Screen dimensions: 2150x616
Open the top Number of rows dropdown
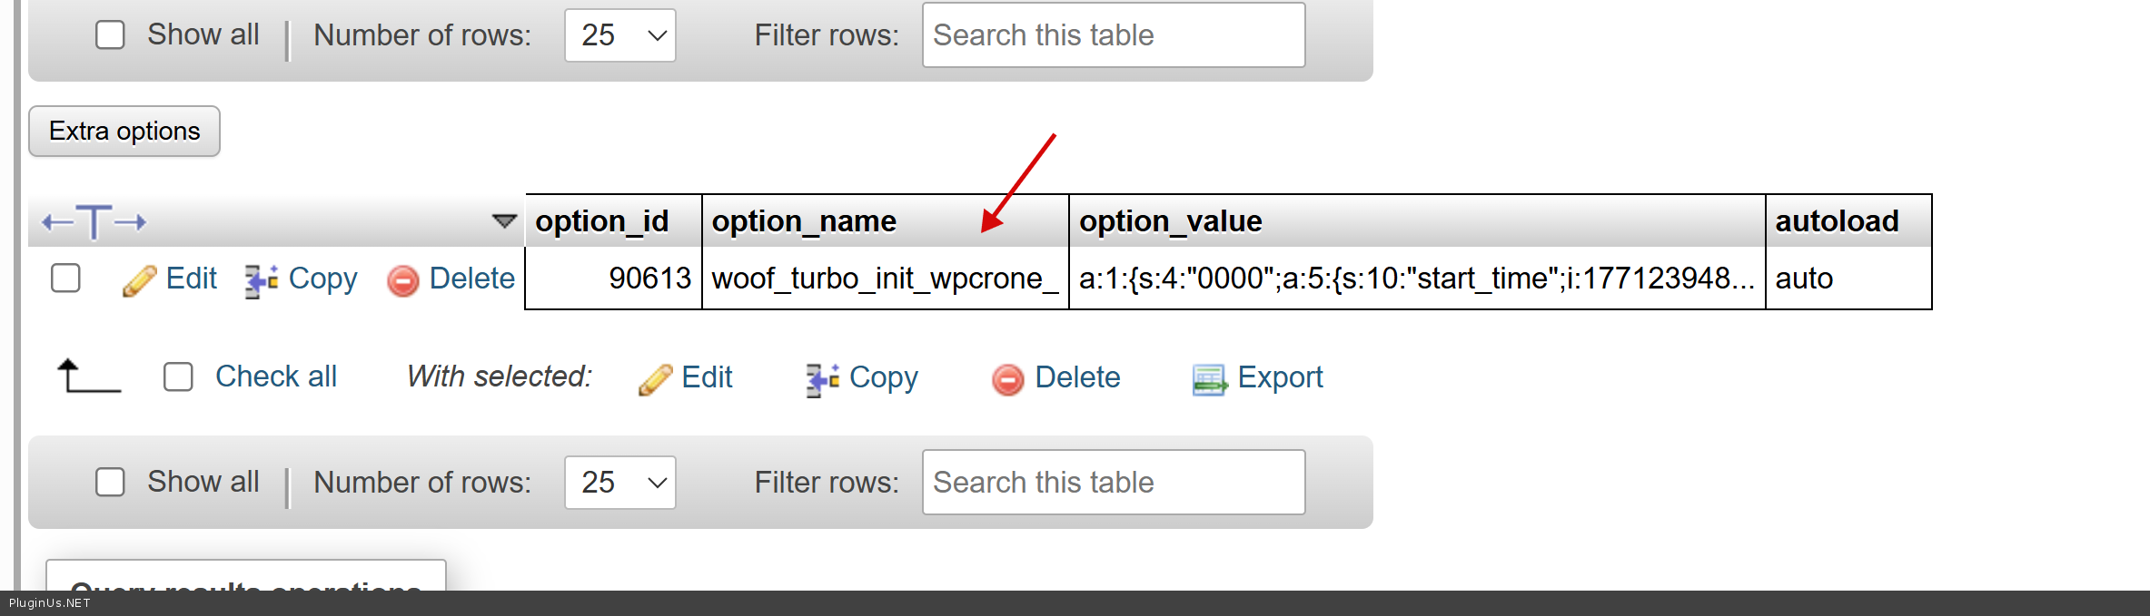(620, 35)
